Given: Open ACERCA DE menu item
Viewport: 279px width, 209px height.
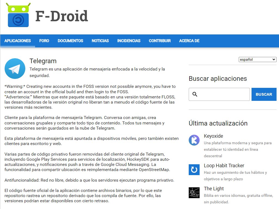Looking at the screenshot, I should click(189, 41).
